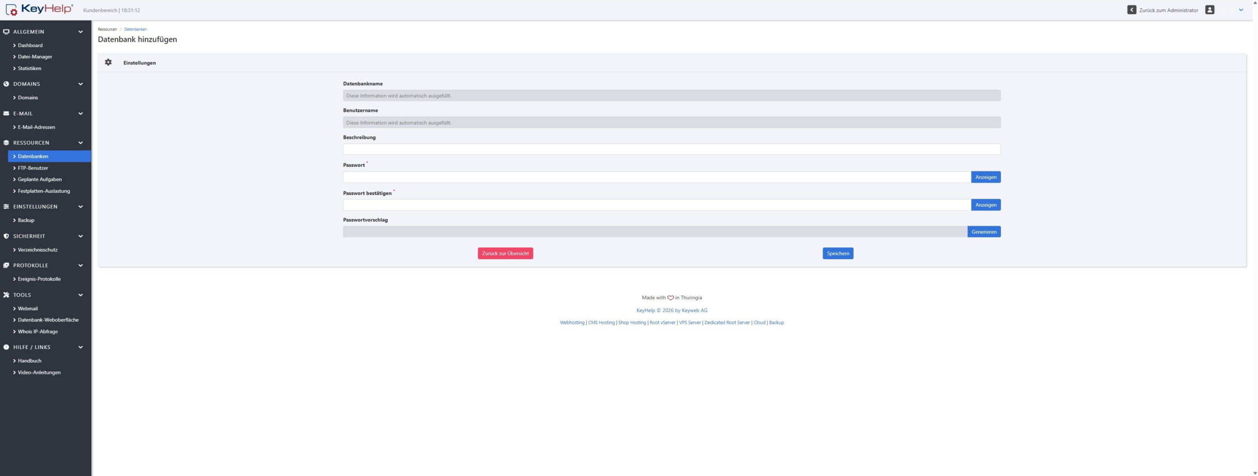Open Statistiken in sidebar
1258x476 pixels.
(29, 68)
